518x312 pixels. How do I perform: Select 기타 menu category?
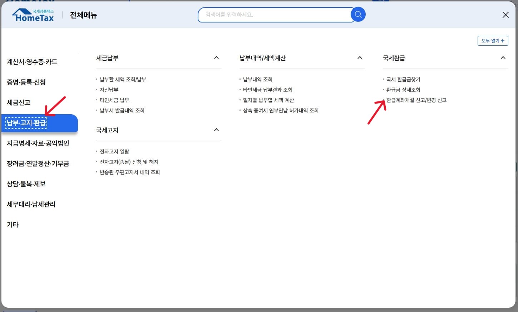point(13,225)
